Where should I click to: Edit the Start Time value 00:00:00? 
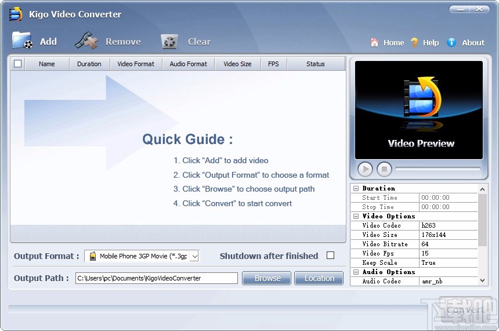click(449, 198)
